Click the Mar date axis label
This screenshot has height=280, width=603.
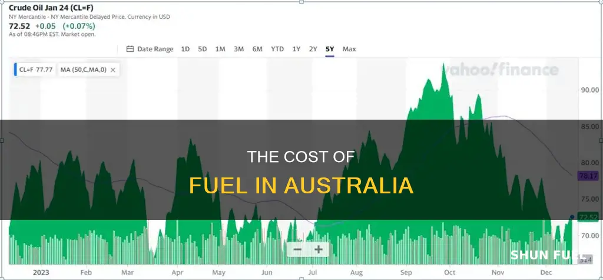point(127,272)
